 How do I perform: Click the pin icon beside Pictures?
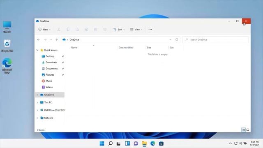tap(63, 75)
